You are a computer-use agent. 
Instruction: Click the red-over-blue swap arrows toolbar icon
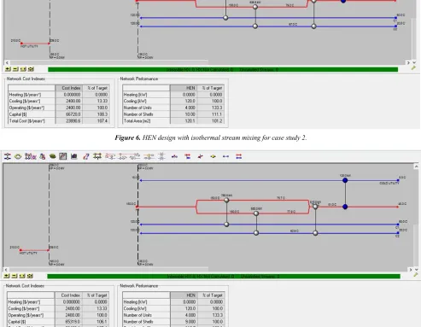pyautogui.click(x=188, y=156)
